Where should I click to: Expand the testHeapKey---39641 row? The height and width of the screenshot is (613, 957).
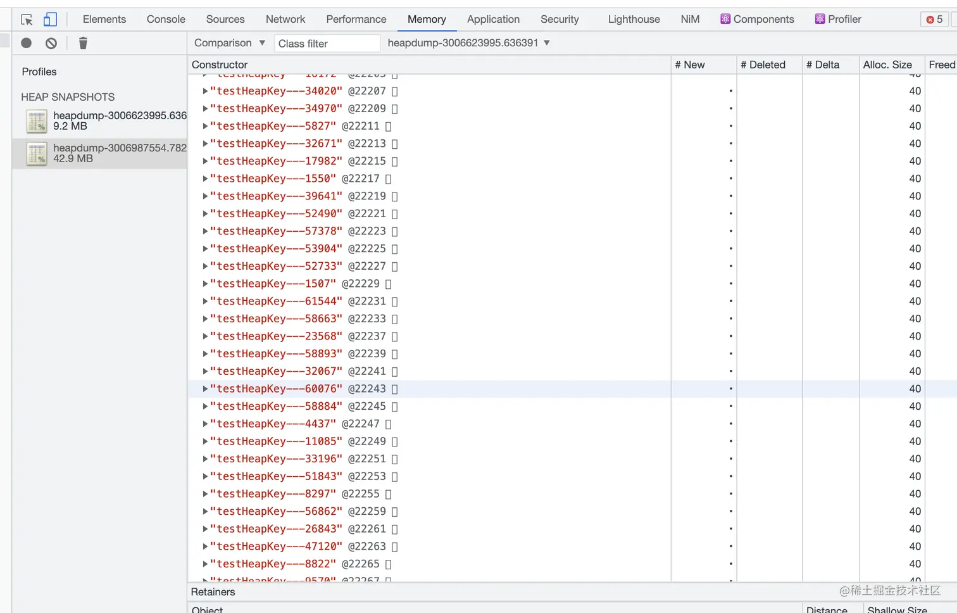click(205, 196)
